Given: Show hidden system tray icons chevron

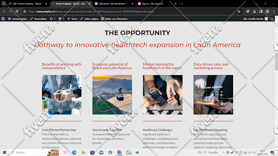Looking at the screenshot, I should pyautogui.click(x=223, y=152).
